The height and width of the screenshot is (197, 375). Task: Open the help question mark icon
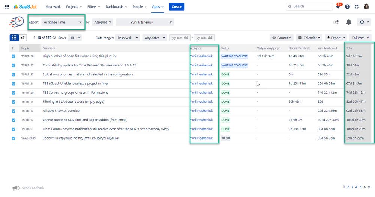(x=347, y=7)
